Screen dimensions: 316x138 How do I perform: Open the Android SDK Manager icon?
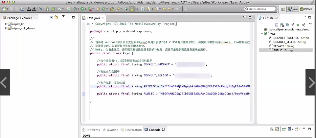(48, 9)
